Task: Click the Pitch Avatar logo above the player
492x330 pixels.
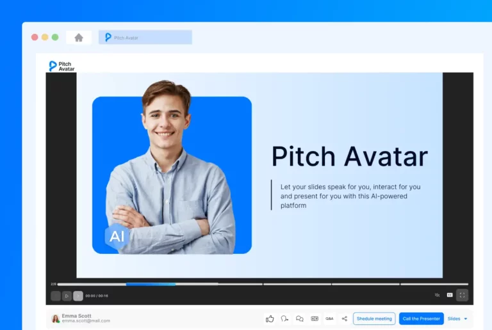Action: tap(61, 66)
